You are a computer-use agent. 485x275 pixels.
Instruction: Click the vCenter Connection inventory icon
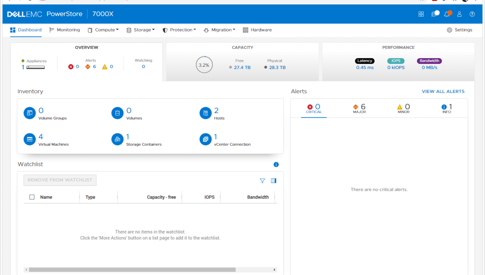click(205, 139)
